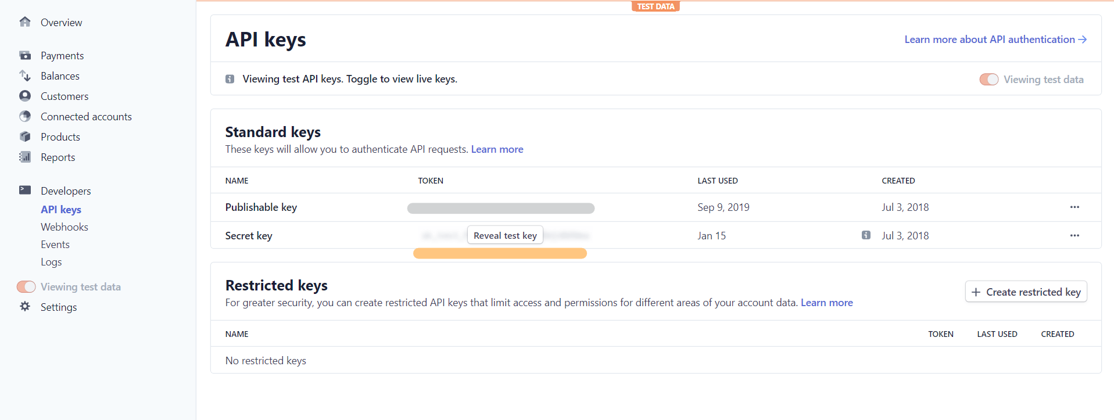Open the Publishable key more options menu
This screenshot has height=420, width=1114.
tap(1074, 207)
